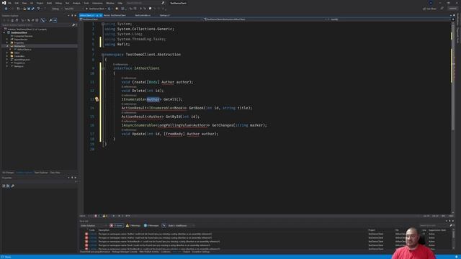Viewport: 461px width, 259px height.
Task: Click the Search Error List input field
Action: (x=434, y=225)
